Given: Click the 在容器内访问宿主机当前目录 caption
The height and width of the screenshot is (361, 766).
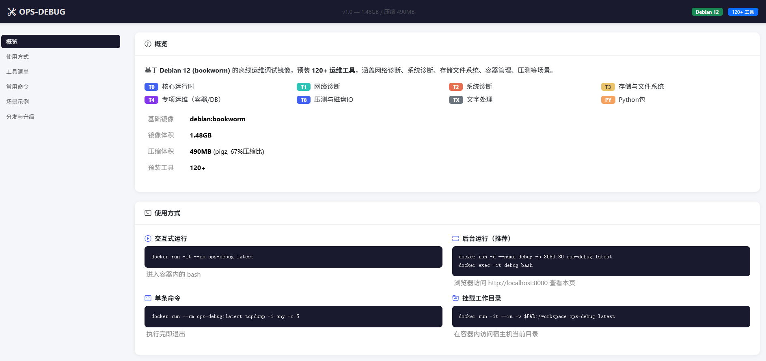Looking at the screenshot, I should click(496, 334).
